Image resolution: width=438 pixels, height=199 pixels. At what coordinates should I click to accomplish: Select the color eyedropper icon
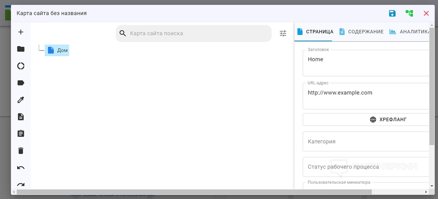coord(21,100)
